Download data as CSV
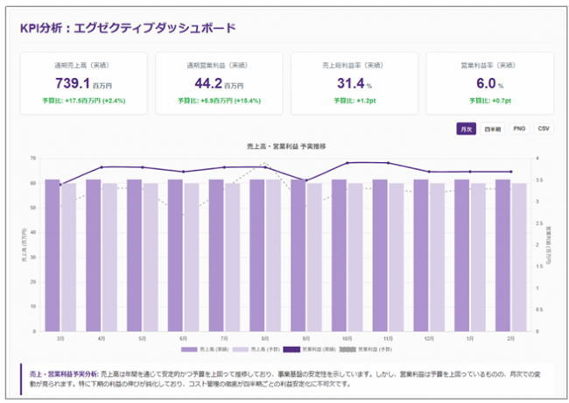 [544, 129]
